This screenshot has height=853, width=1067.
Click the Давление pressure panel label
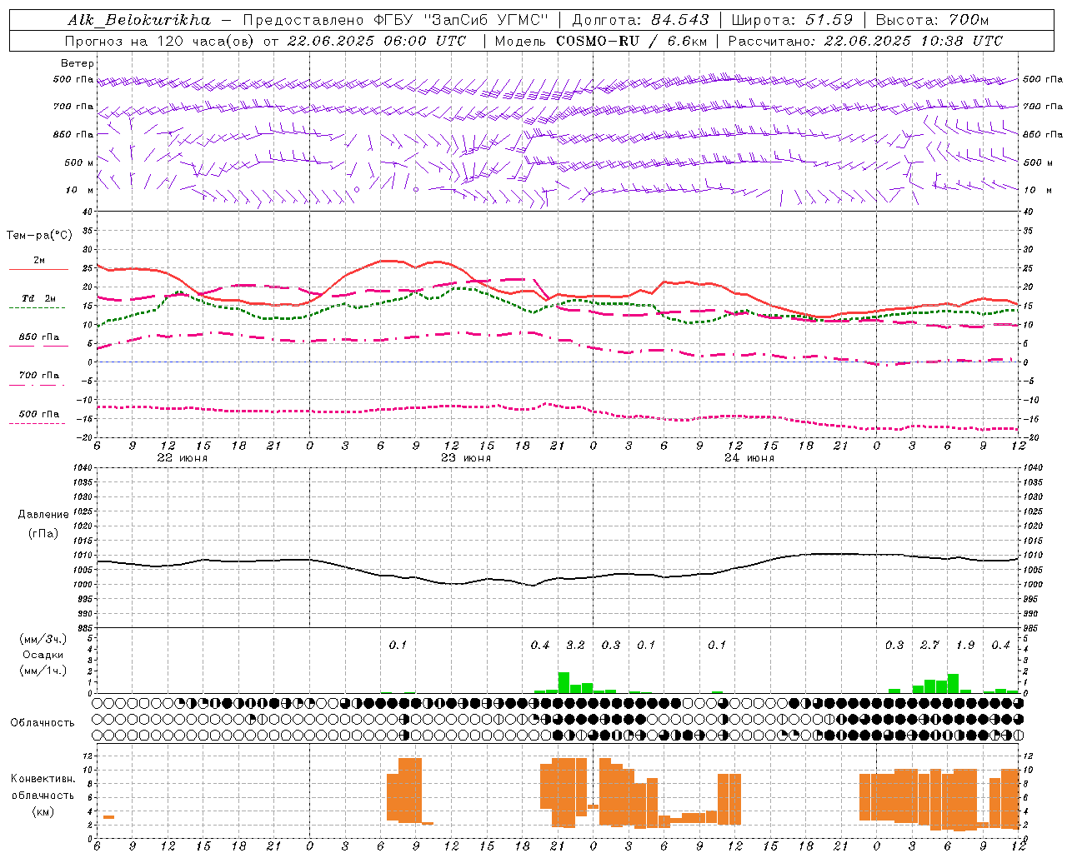click(x=43, y=515)
